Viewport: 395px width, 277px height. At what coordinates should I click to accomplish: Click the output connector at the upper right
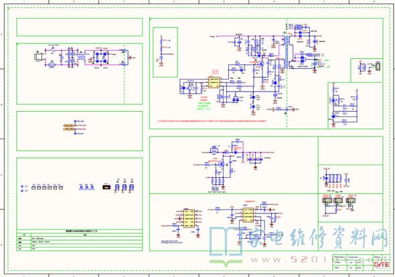click(x=378, y=66)
